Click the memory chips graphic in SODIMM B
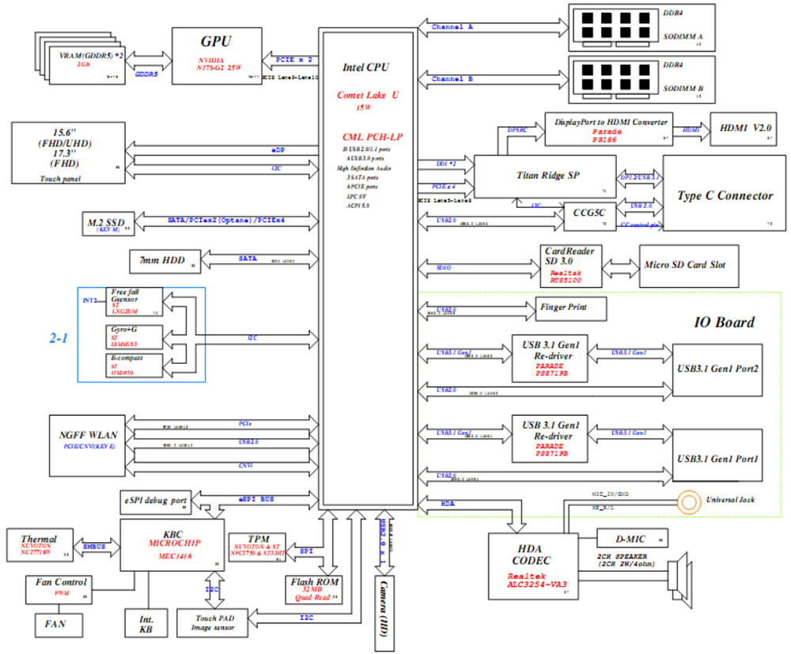Image resolution: width=791 pixels, height=654 pixels. (x=615, y=81)
